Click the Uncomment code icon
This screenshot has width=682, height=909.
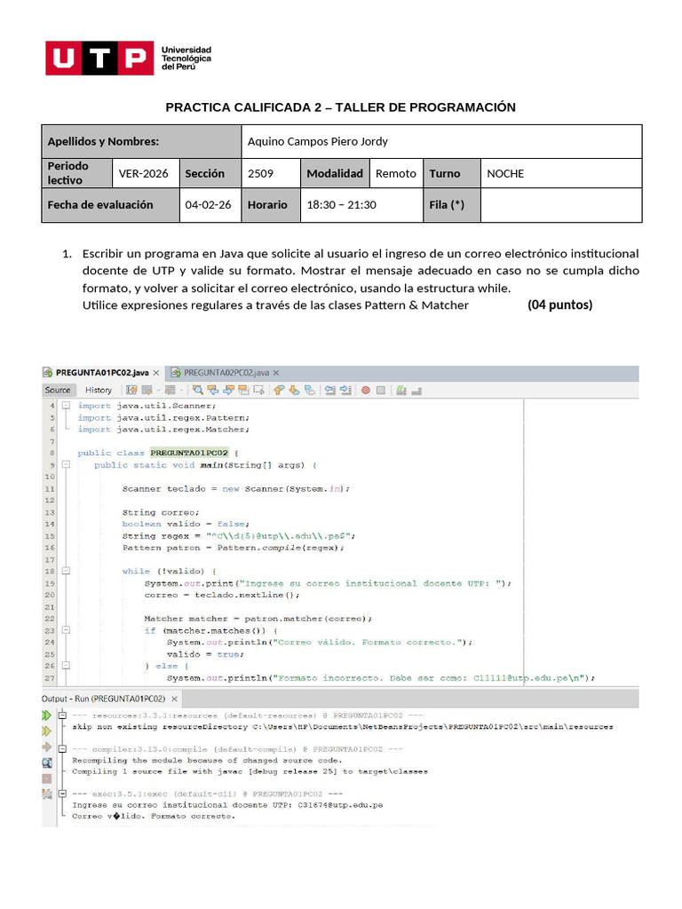tap(416, 391)
